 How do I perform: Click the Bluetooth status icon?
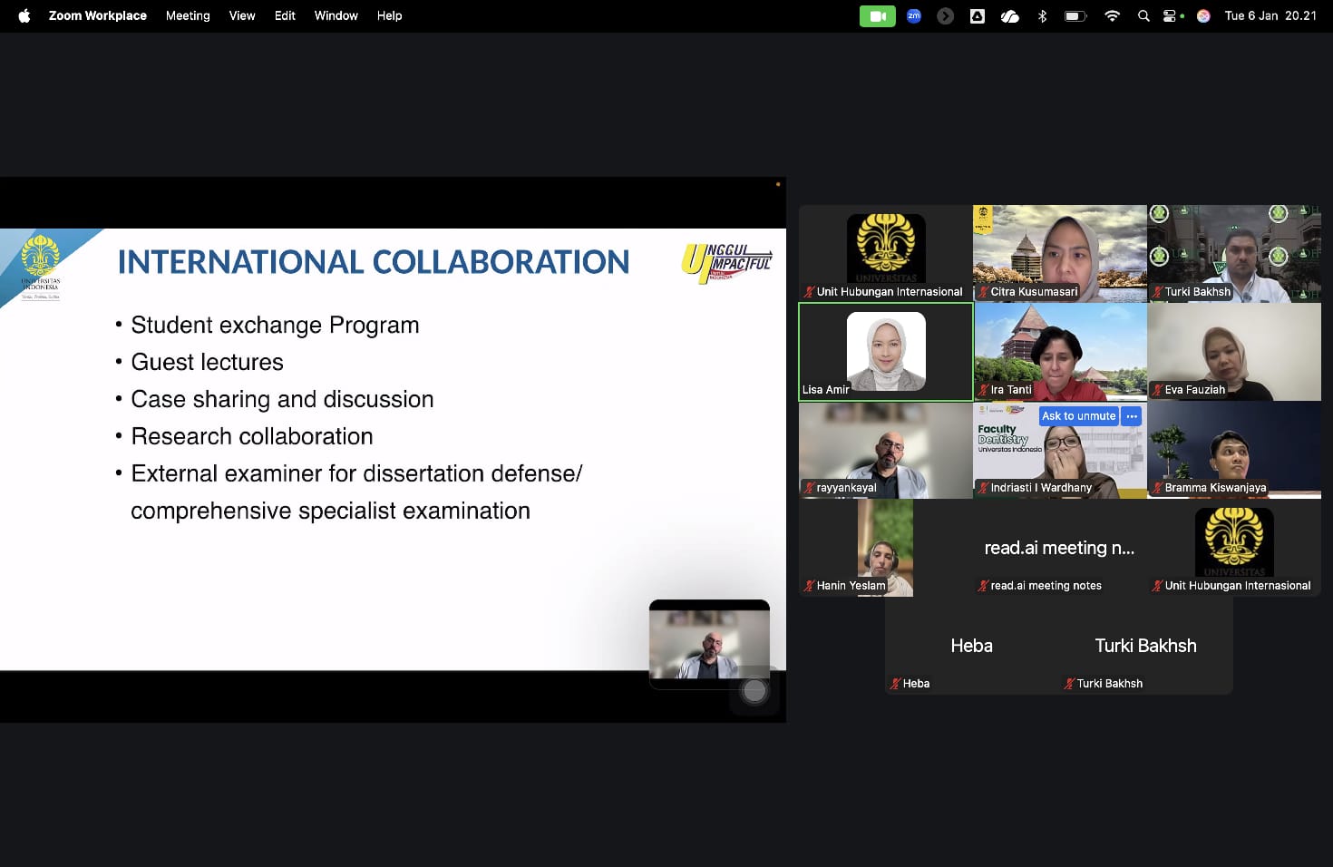pos(1042,16)
